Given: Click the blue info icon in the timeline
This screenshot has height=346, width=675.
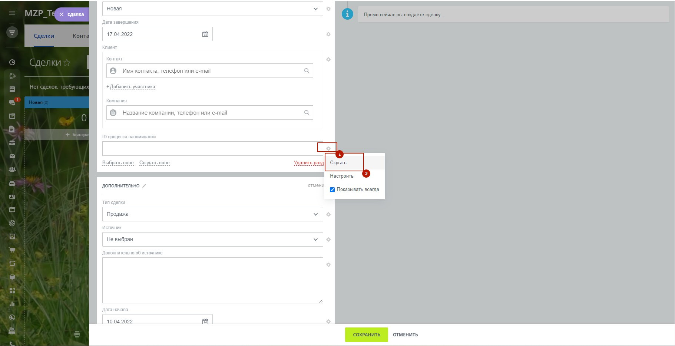Looking at the screenshot, I should click(x=347, y=14).
